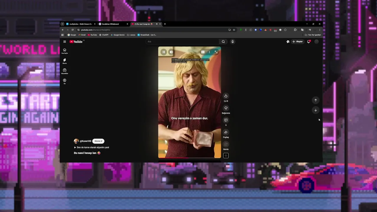This screenshot has width=377, height=212.
Task: Open the Google bookmark
Action: [72, 35]
